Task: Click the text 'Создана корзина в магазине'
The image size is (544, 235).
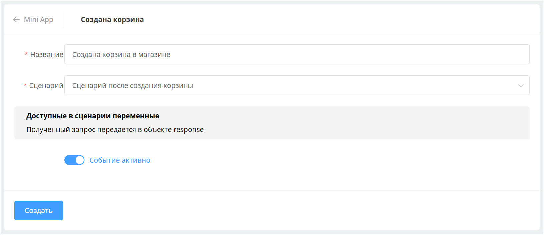Action: coord(121,54)
